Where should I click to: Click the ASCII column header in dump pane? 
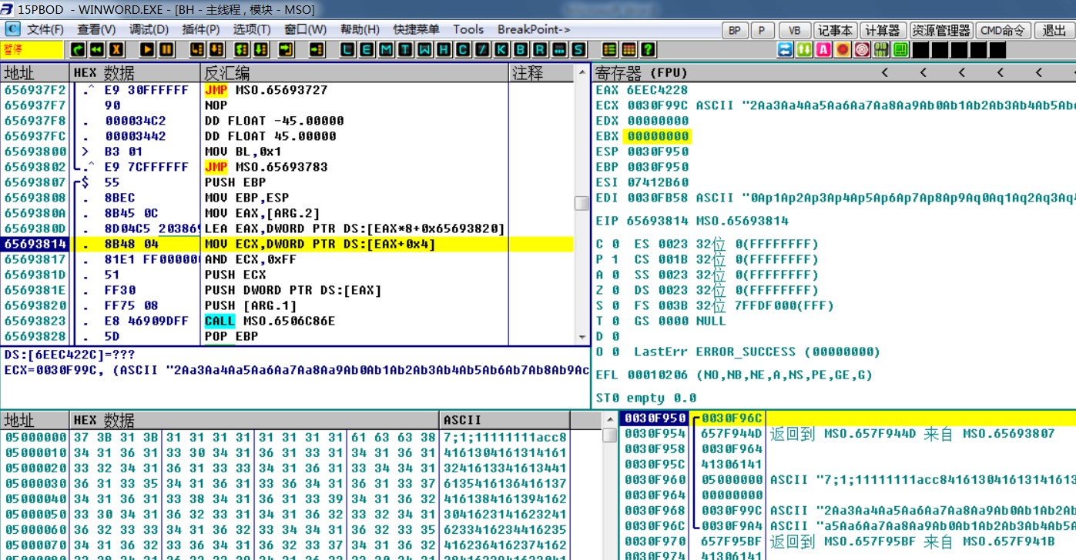click(x=505, y=420)
